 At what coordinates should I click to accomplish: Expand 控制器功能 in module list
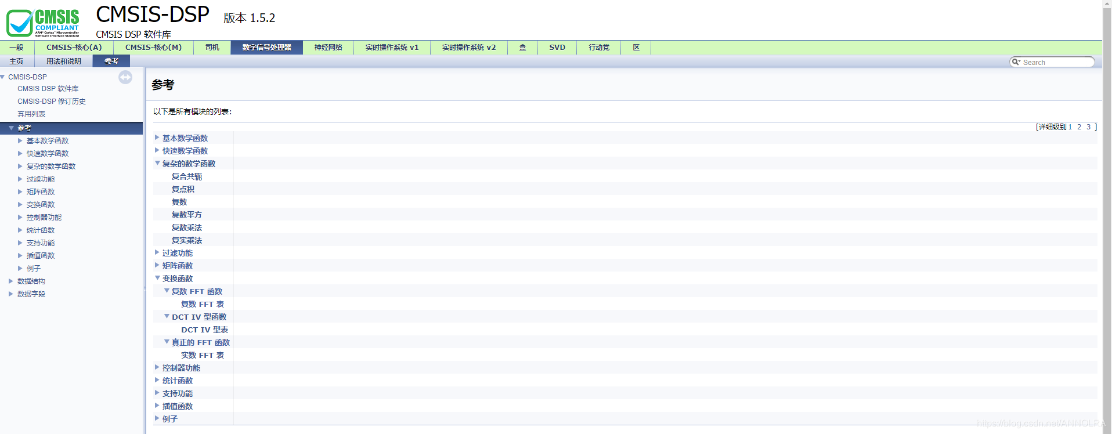click(157, 367)
